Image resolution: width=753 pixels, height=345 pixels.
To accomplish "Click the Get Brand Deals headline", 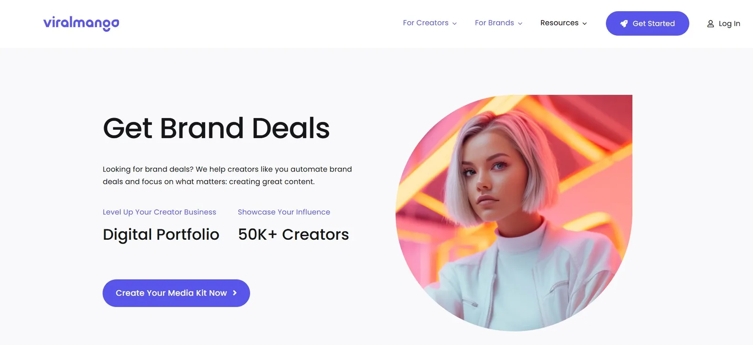I will pos(216,128).
